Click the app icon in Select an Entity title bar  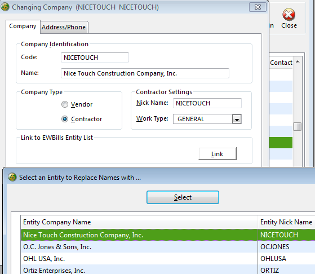[x=12, y=177]
